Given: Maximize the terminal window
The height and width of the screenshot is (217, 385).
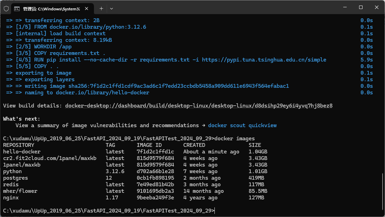Looking at the screenshot, I should [361, 7].
